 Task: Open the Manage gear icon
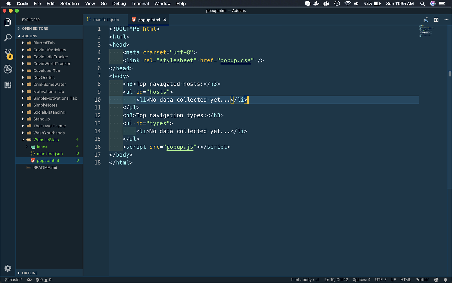pyautogui.click(x=8, y=268)
